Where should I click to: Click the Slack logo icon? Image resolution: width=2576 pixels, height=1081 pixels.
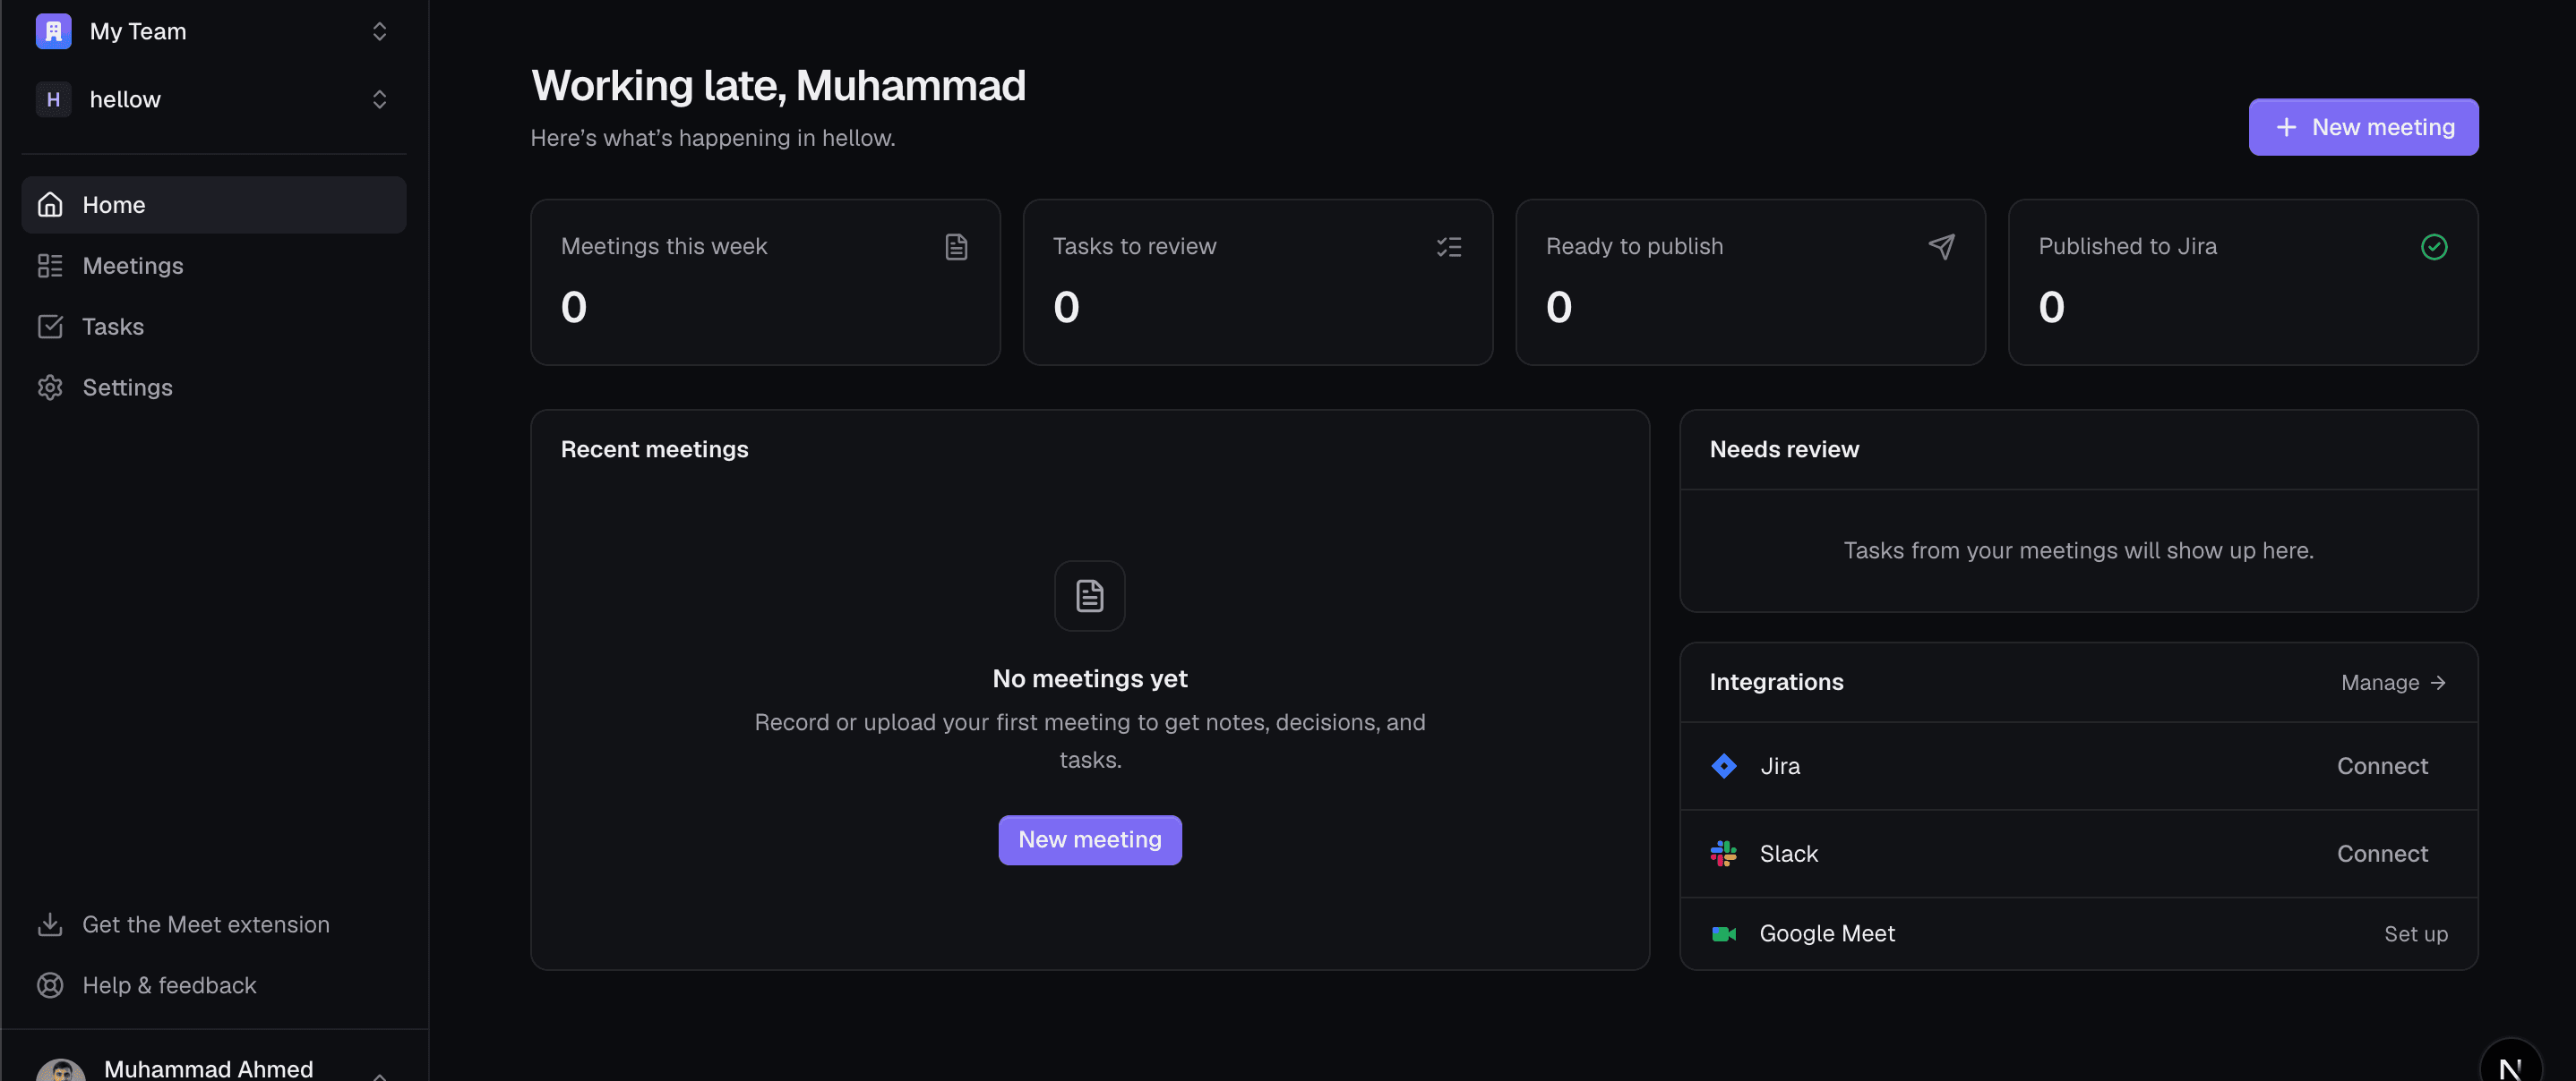1724,853
